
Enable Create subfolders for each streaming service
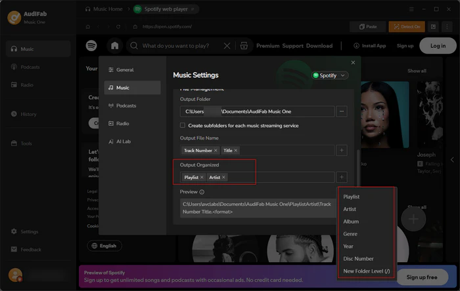[x=183, y=125]
